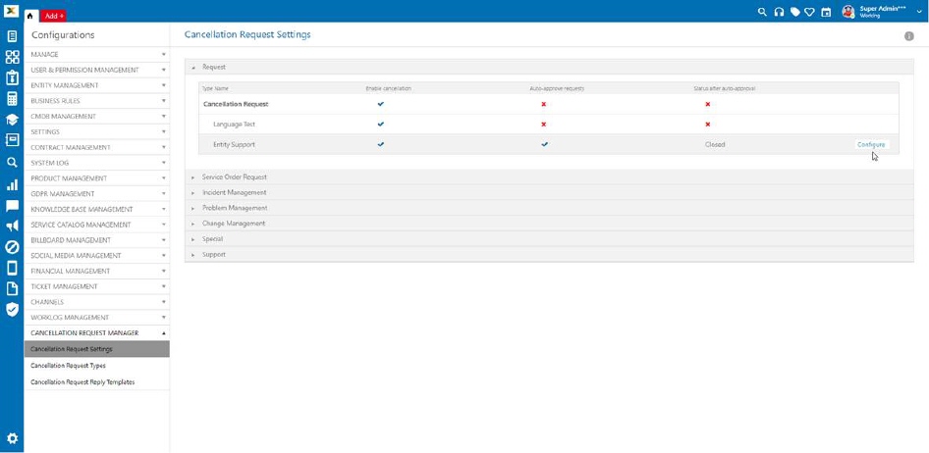Expand the Incident Management section
This screenshot has height=453, width=929.
point(234,193)
